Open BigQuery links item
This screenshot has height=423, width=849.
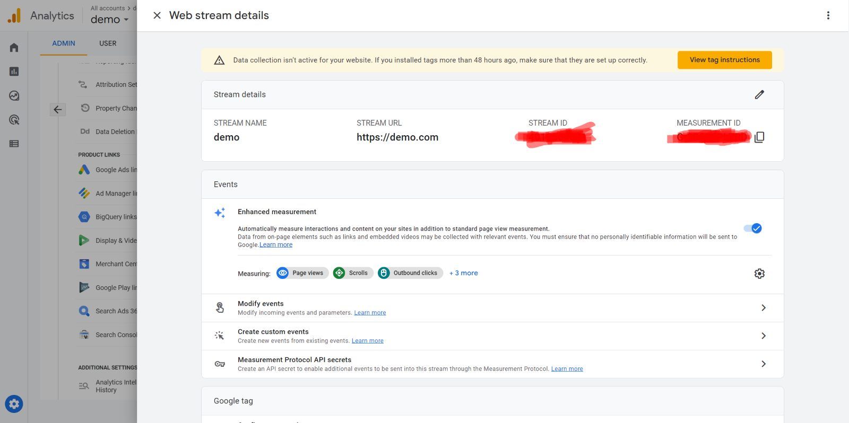click(x=107, y=217)
